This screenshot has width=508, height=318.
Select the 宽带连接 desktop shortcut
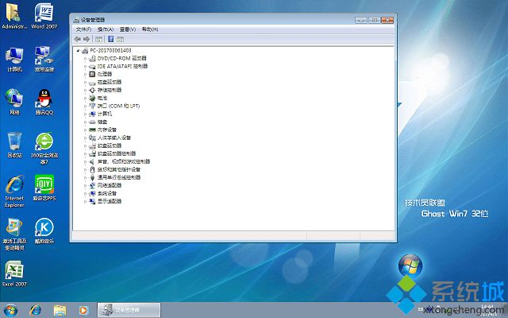[x=44, y=59]
